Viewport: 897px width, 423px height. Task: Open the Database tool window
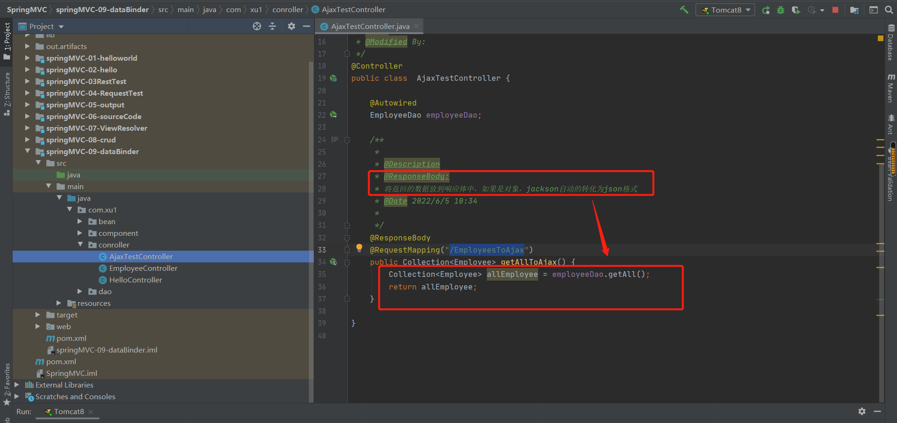click(x=891, y=42)
